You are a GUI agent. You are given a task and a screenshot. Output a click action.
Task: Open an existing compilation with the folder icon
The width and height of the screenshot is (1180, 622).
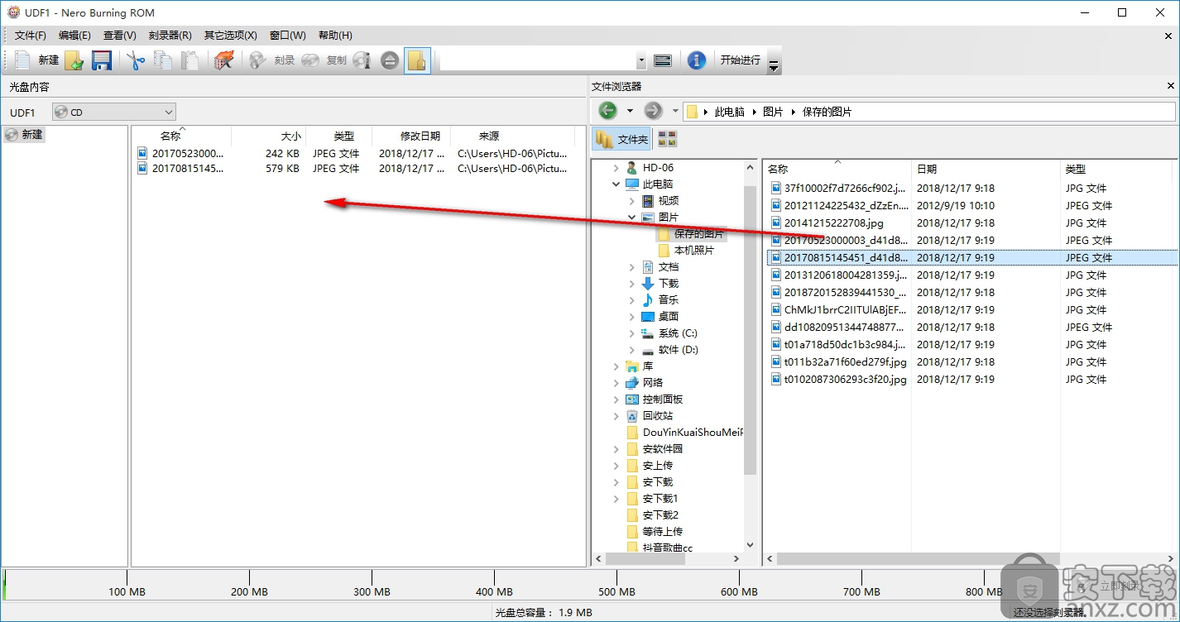coord(74,60)
